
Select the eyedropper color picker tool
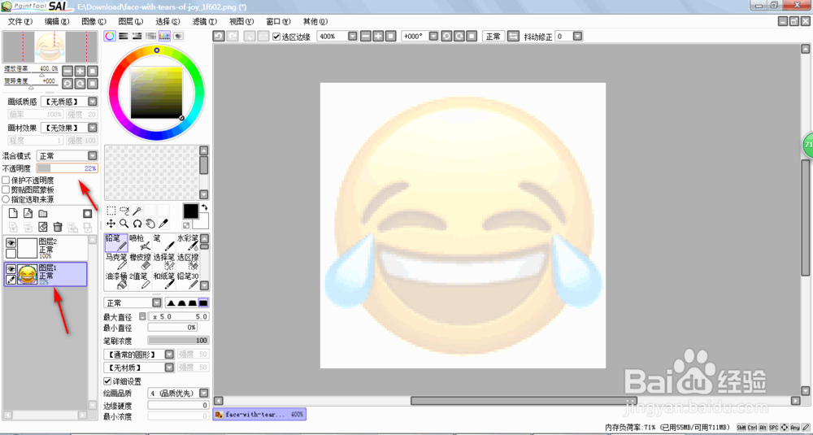point(163,224)
